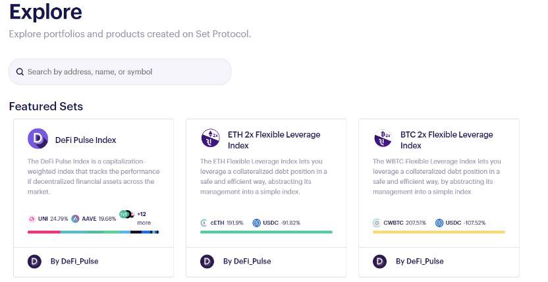Image resolution: width=548 pixels, height=282 pixels.
Task: Open the DeFi Pulse Index title link
Action: pos(86,140)
